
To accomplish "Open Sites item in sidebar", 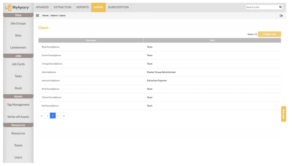I will pos(18,35).
